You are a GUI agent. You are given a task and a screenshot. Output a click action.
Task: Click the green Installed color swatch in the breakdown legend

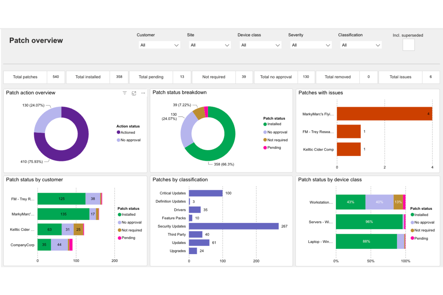[265, 124]
